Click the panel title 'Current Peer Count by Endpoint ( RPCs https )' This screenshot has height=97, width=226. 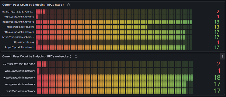pos(33,5)
